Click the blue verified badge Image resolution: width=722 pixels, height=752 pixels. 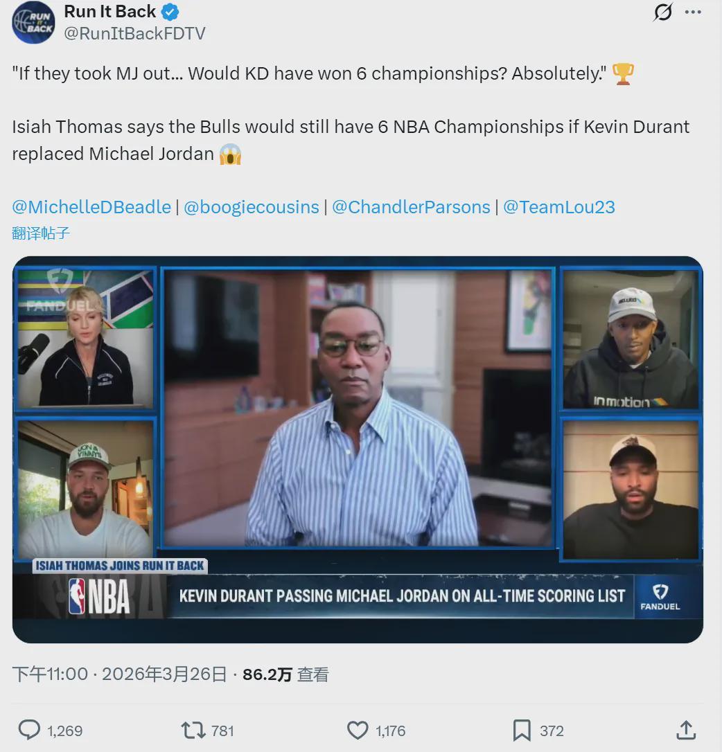click(170, 12)
